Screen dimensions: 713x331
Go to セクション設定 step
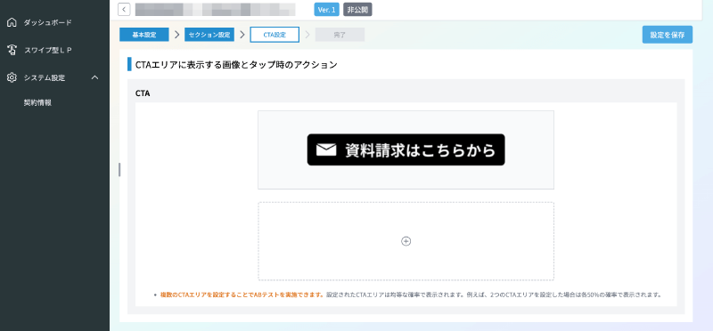pos(209,35)
